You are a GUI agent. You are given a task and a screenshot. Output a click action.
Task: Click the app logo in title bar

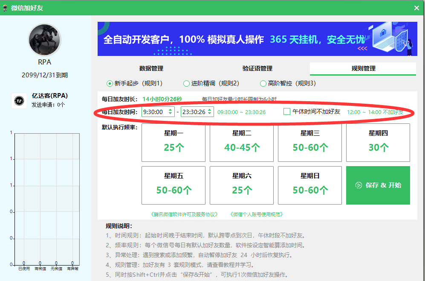5,8
